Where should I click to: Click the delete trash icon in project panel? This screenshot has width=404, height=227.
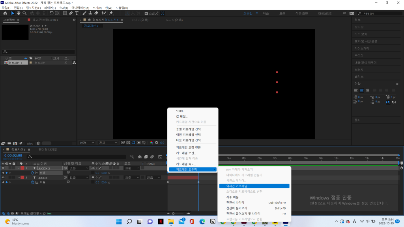[38, 143]
